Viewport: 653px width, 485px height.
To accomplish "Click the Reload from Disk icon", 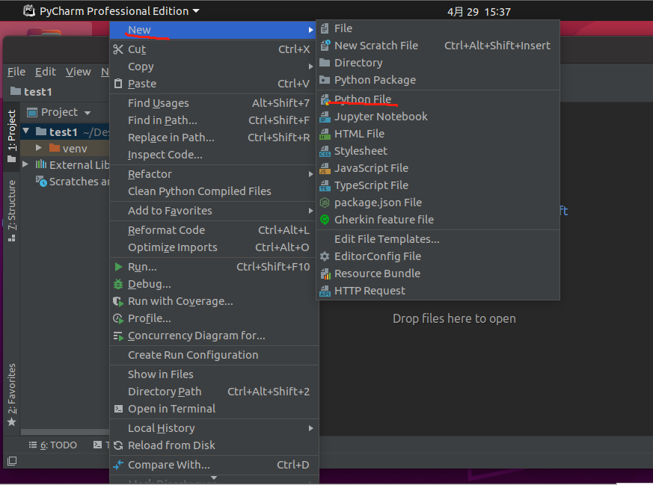I will click(118, 445).
